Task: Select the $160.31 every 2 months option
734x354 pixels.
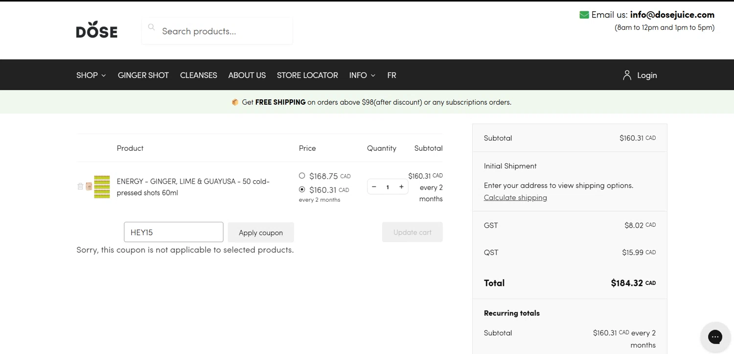Action: pyautogui.click(x=302, y=189)
